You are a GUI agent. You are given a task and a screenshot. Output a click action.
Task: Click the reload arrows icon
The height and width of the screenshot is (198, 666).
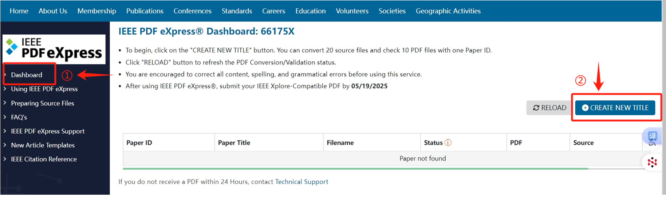pyautogui.click(x=536, y=108)
